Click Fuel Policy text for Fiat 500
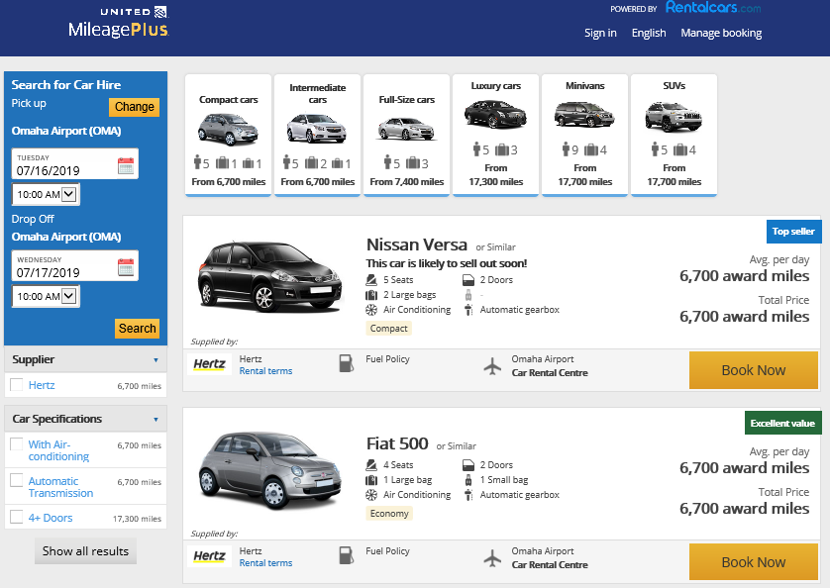The width and height of the screenshot is (830, 588). coord(387,551)
